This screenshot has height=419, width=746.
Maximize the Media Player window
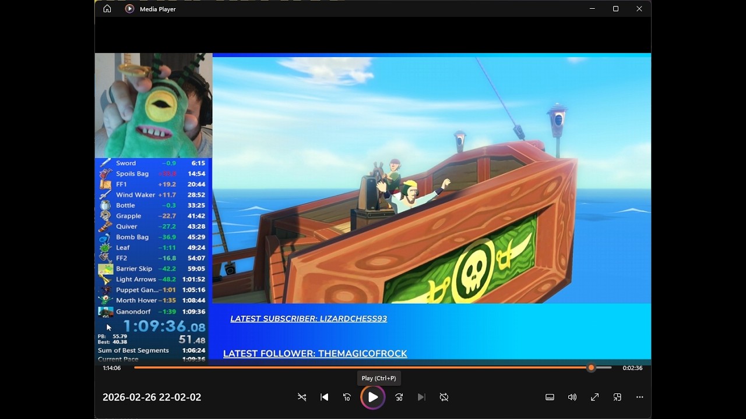coord(615,9)
